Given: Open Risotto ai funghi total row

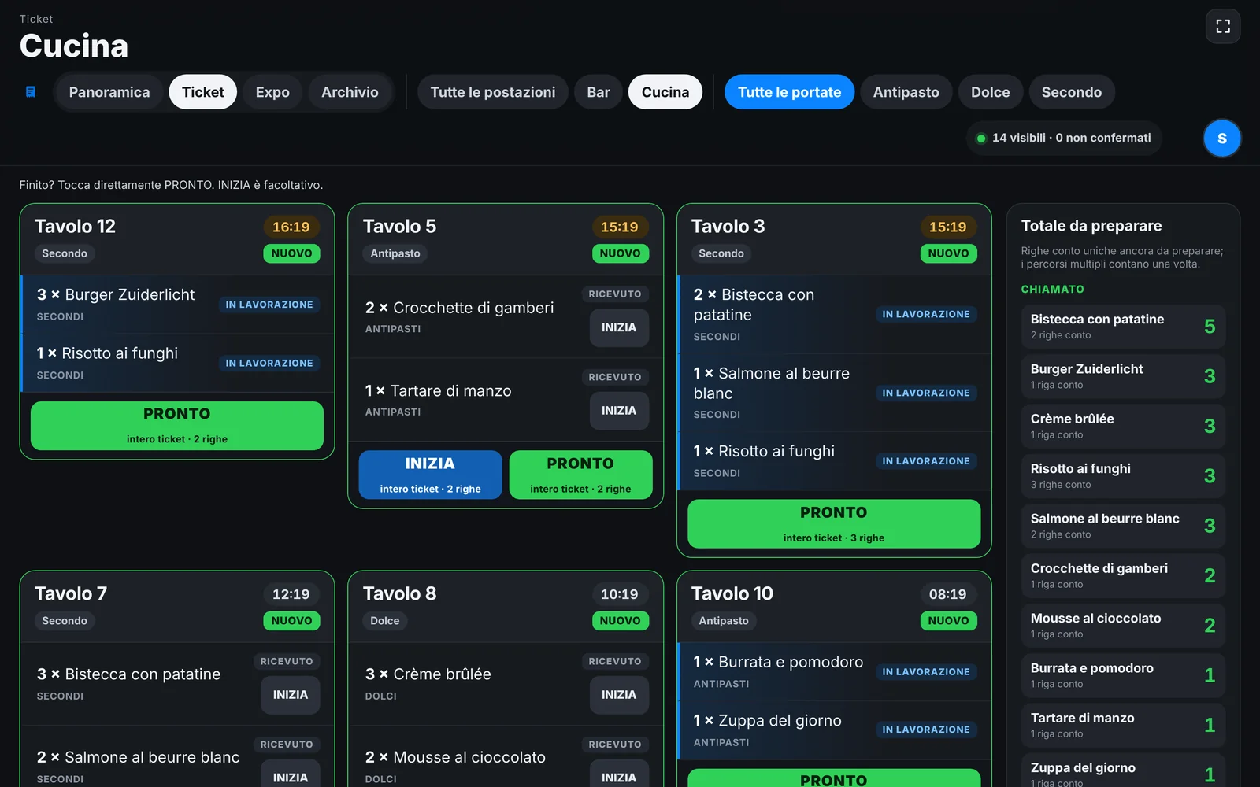Looking at the screenshot, I should click(x=1123, y=476).
